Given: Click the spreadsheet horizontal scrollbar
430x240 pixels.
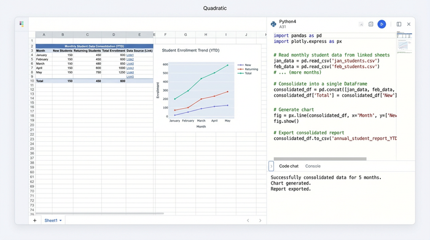Looking at the screenshot, I should [x=100, y=213].
